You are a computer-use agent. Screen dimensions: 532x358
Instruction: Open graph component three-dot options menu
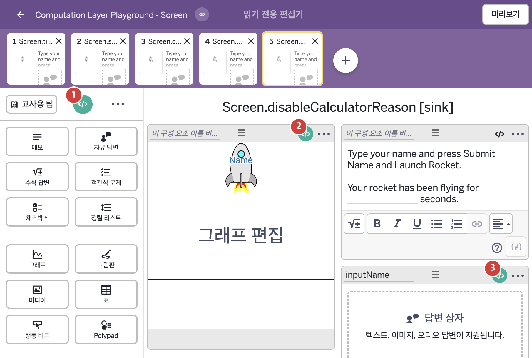pos(324,134)
